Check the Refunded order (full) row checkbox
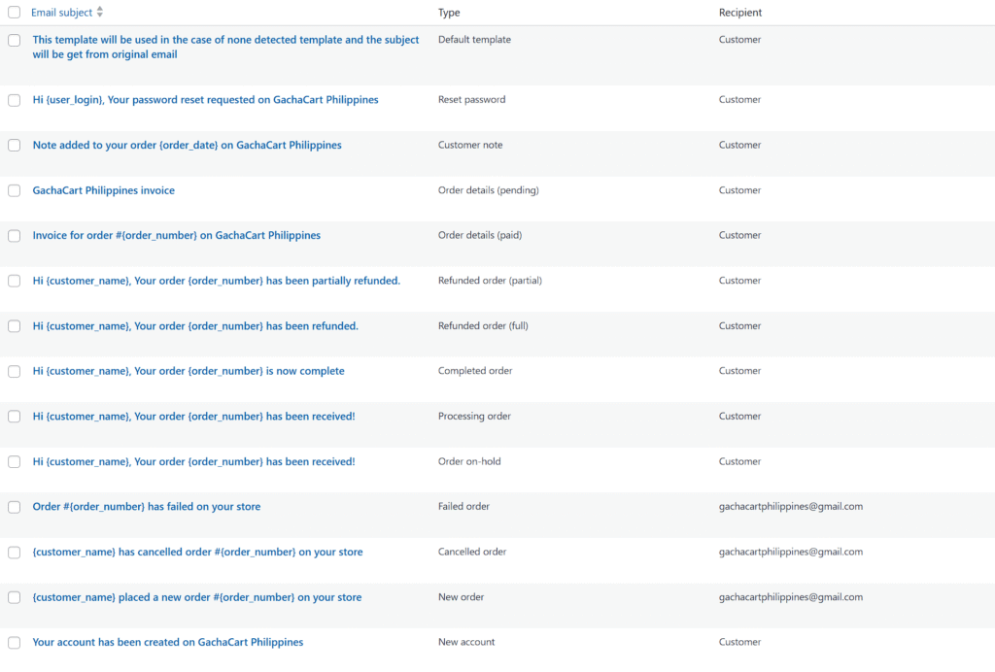The height and width of the screenshot is (672, 995). (14, 326)
